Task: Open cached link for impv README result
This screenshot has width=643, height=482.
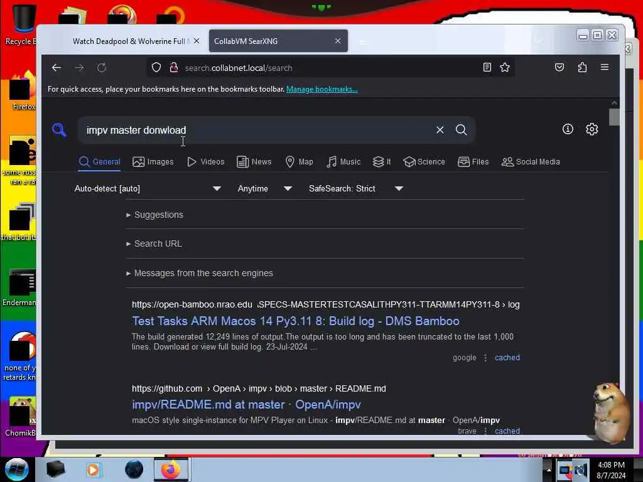Action: 507,431
